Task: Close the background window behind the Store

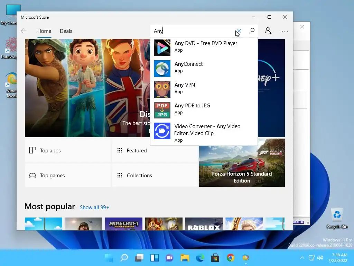Action: tap(302, 27)
